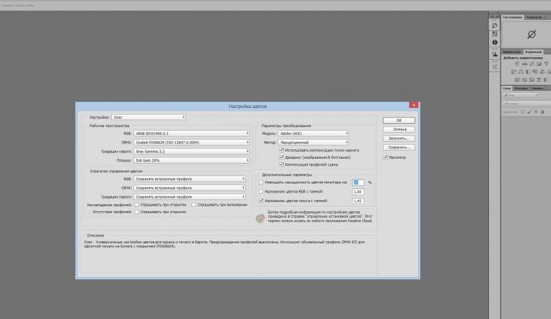Click lock transparent pixels icon in Layers

(523, 112)
